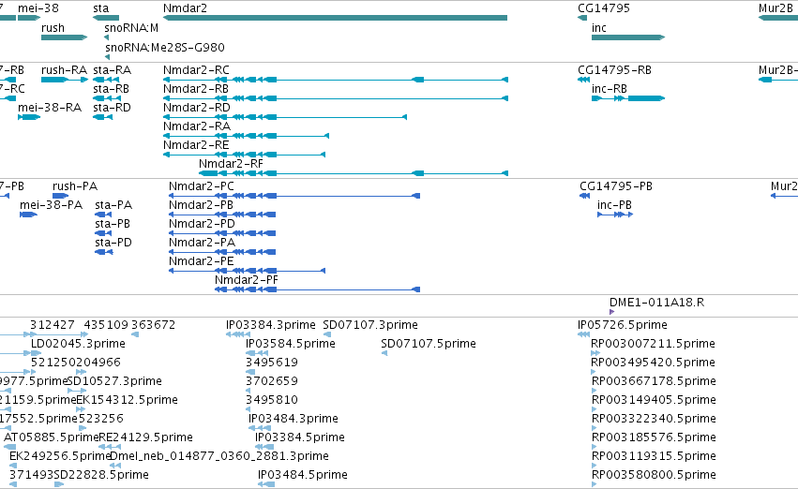
Task: Select the IP03384.5prime EST label
Action: point(300,437)
